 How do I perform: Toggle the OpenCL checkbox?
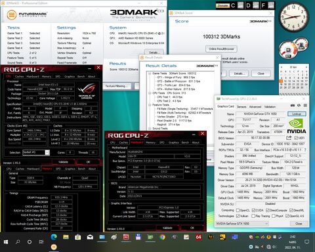coord(238,210)
